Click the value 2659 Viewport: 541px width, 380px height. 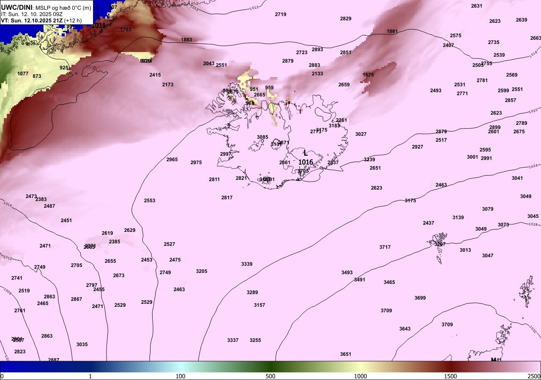[344, 85]
